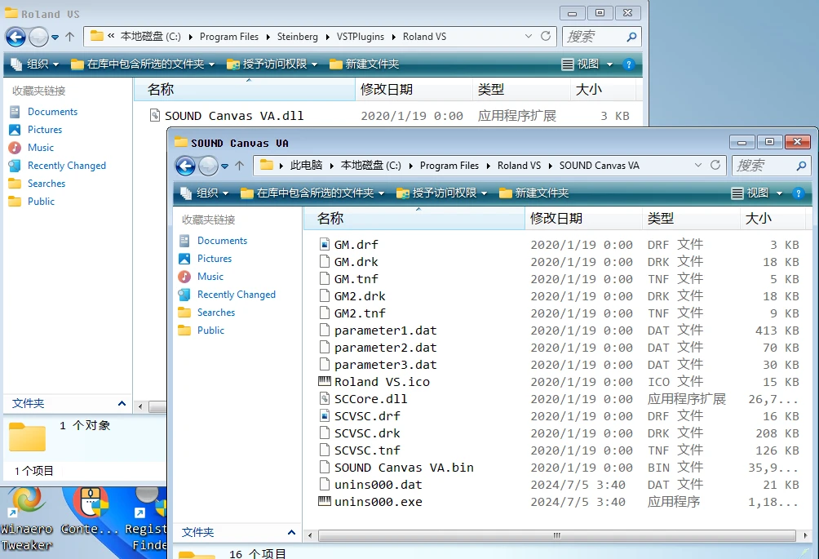
Task: Open the 视图 dropdown in SOUND Canvas VA window
Action: tap(757, 193)
